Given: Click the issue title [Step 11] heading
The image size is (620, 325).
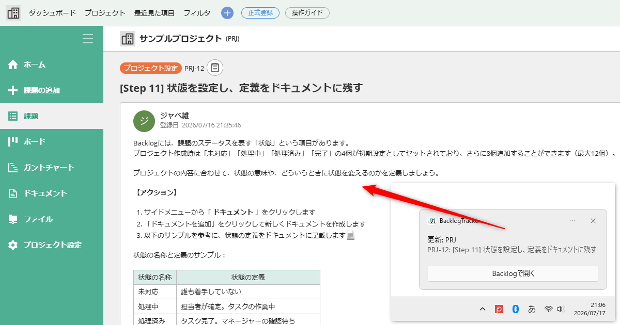Looking at the screenshot, I should 241,88.
